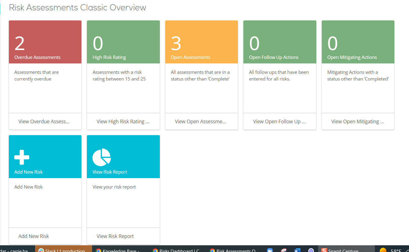
Task: Open Zoom from the taskbar
Action: (x=270, y=250)
